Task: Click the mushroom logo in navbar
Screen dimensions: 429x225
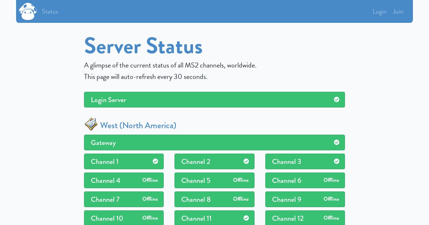Action: (28, 11)
